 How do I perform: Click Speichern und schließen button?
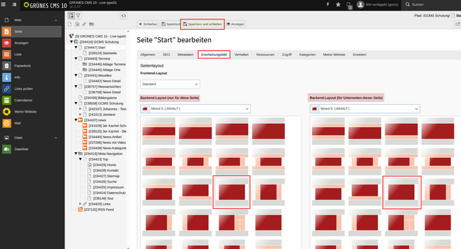point(203,24)
